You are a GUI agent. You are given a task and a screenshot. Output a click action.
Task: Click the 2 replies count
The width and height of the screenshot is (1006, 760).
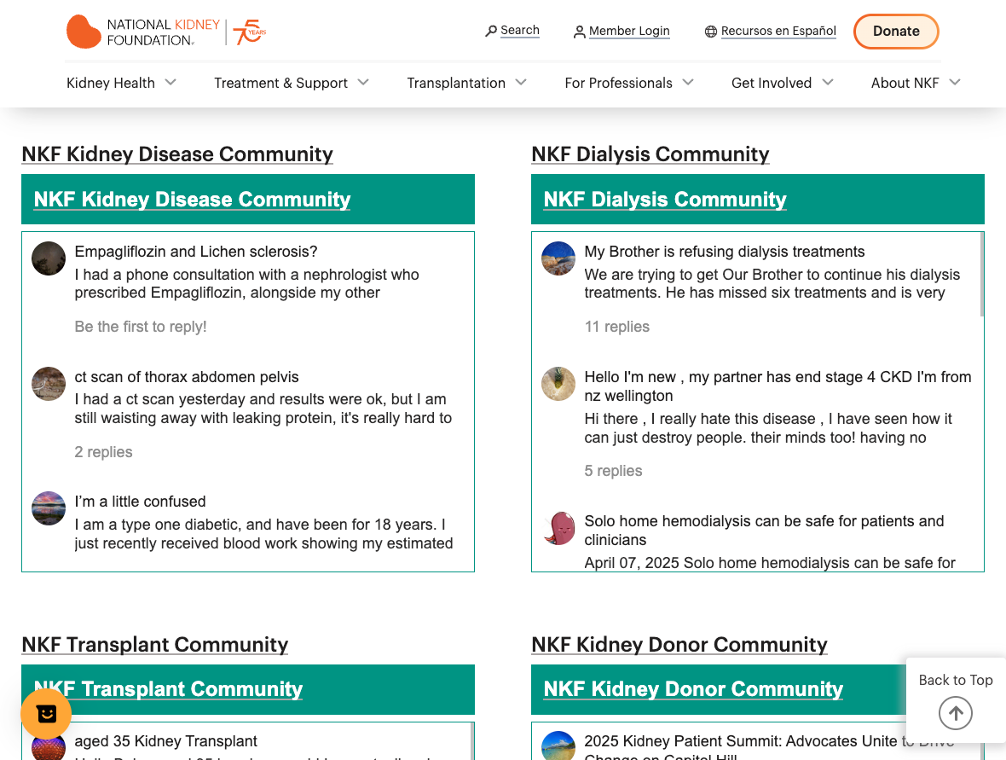point(103,452)
